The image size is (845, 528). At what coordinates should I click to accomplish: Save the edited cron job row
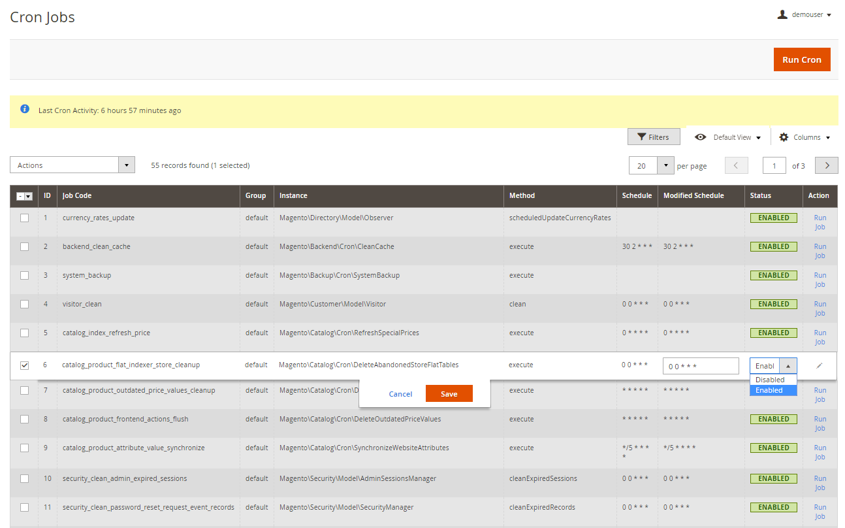pyautogui.click(x=449, y=394)
